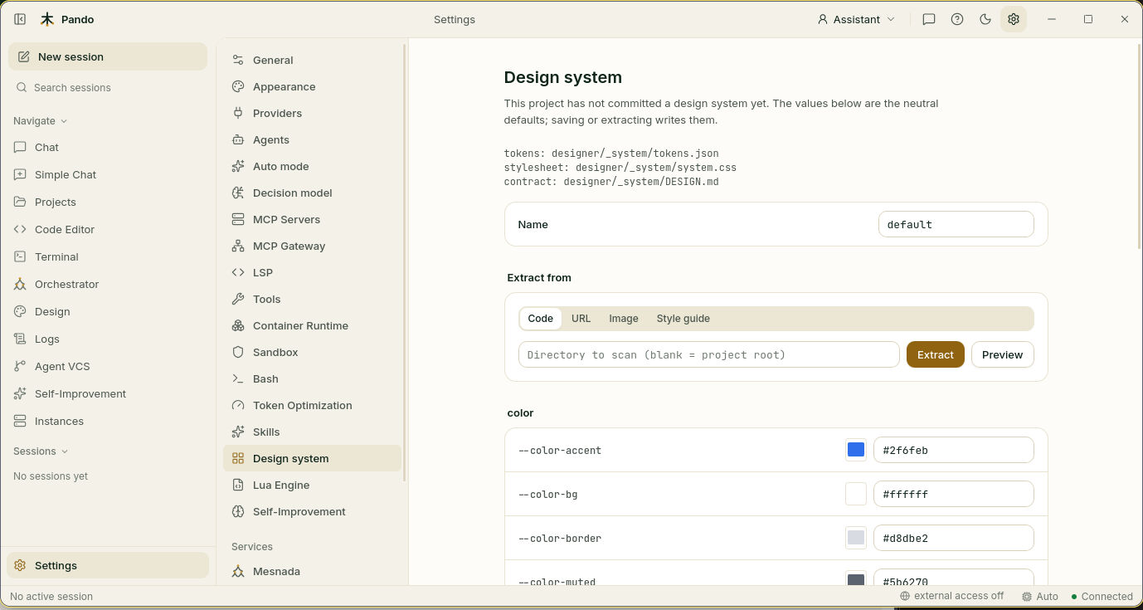Image resolution: width=1143 pixels, height=610 pixels.
Task: Open Chat in the navigation sidebar
Action: coord(108,147)
